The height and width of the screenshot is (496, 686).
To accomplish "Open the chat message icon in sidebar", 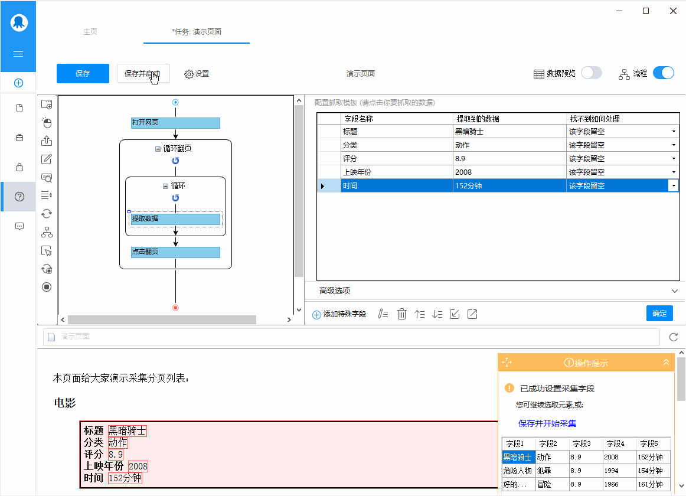I will pyautogui.click(x=19, y=226).
